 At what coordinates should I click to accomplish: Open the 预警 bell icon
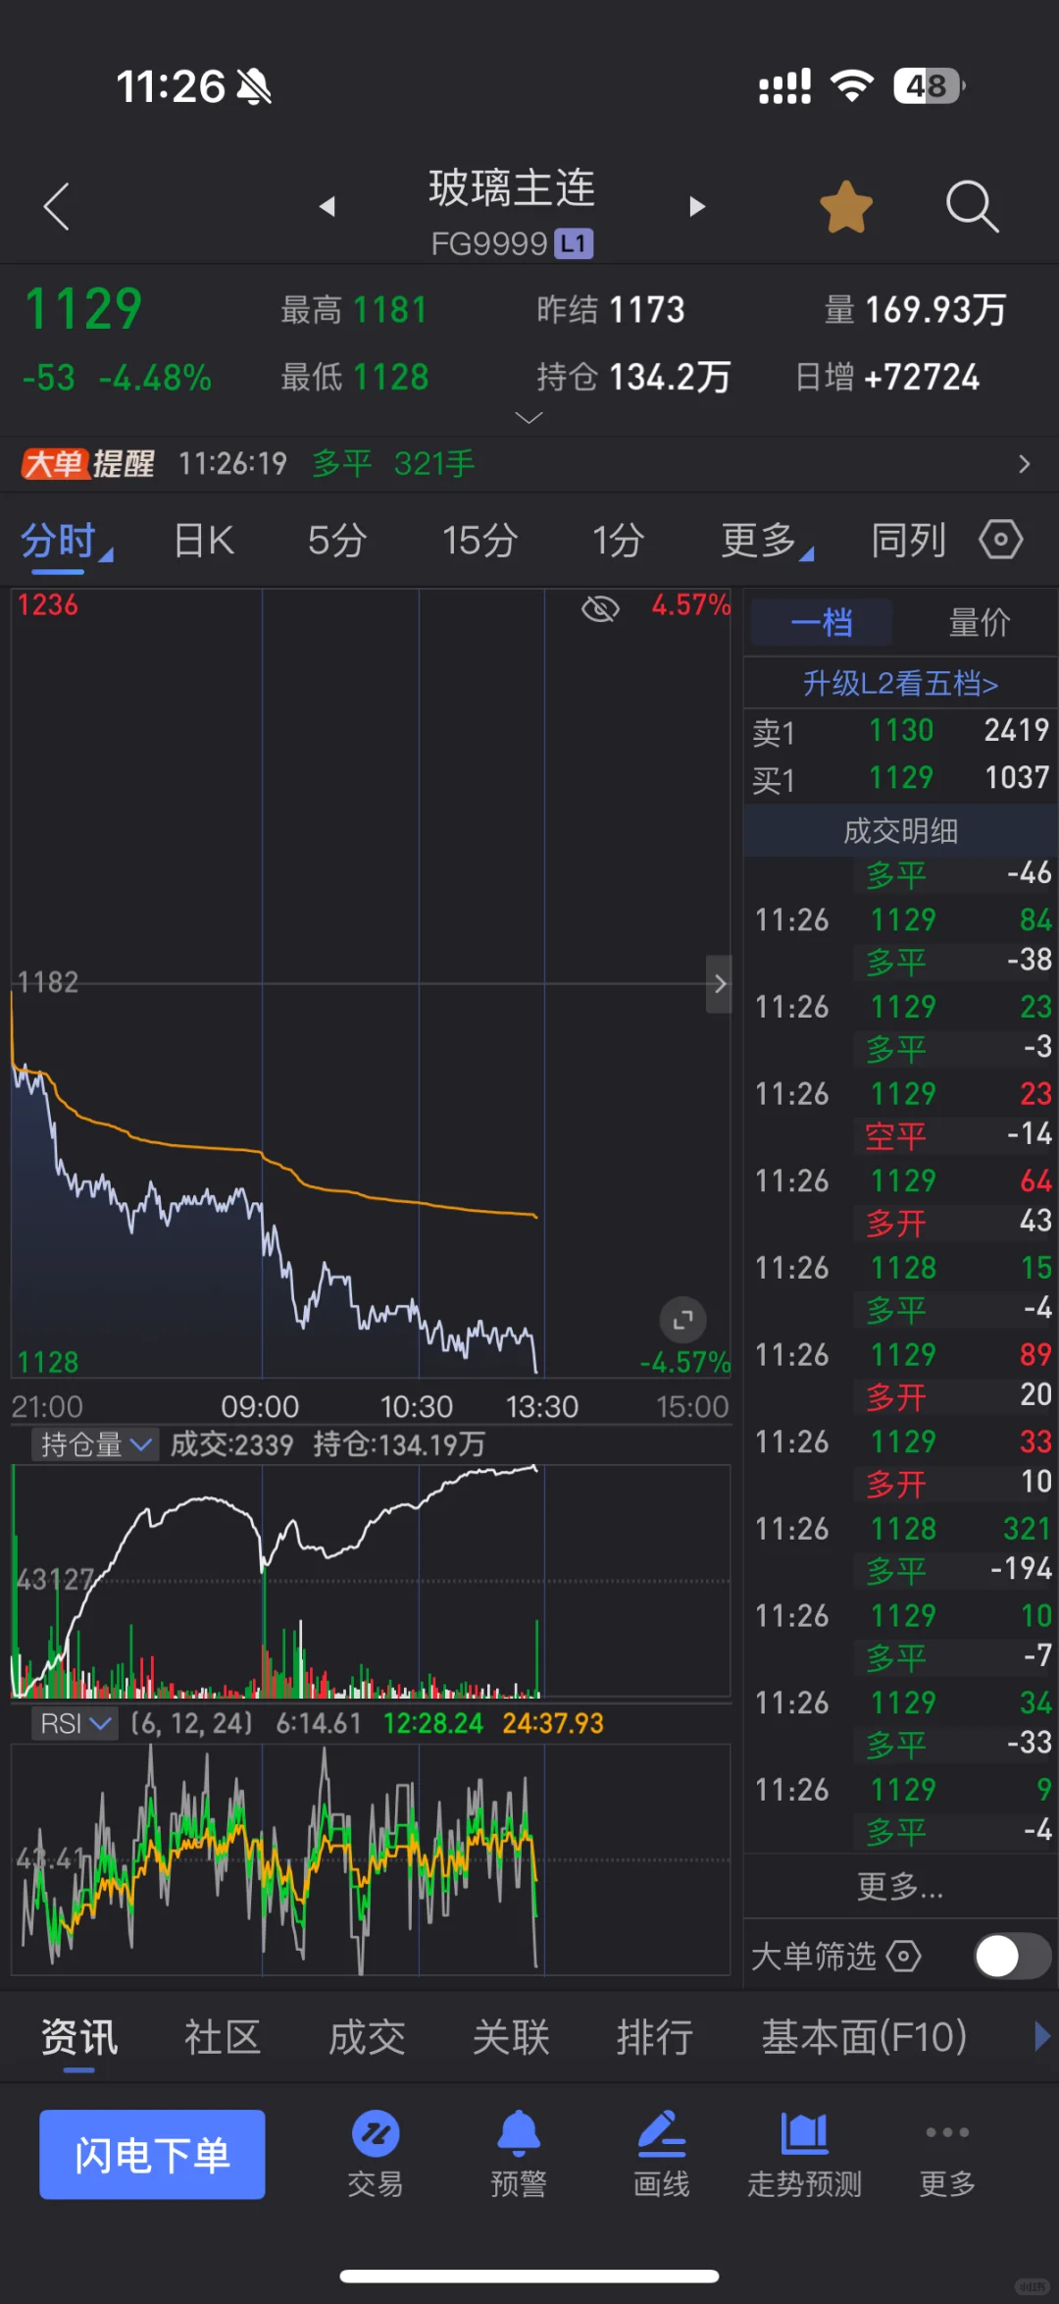tap(519, 2153)
